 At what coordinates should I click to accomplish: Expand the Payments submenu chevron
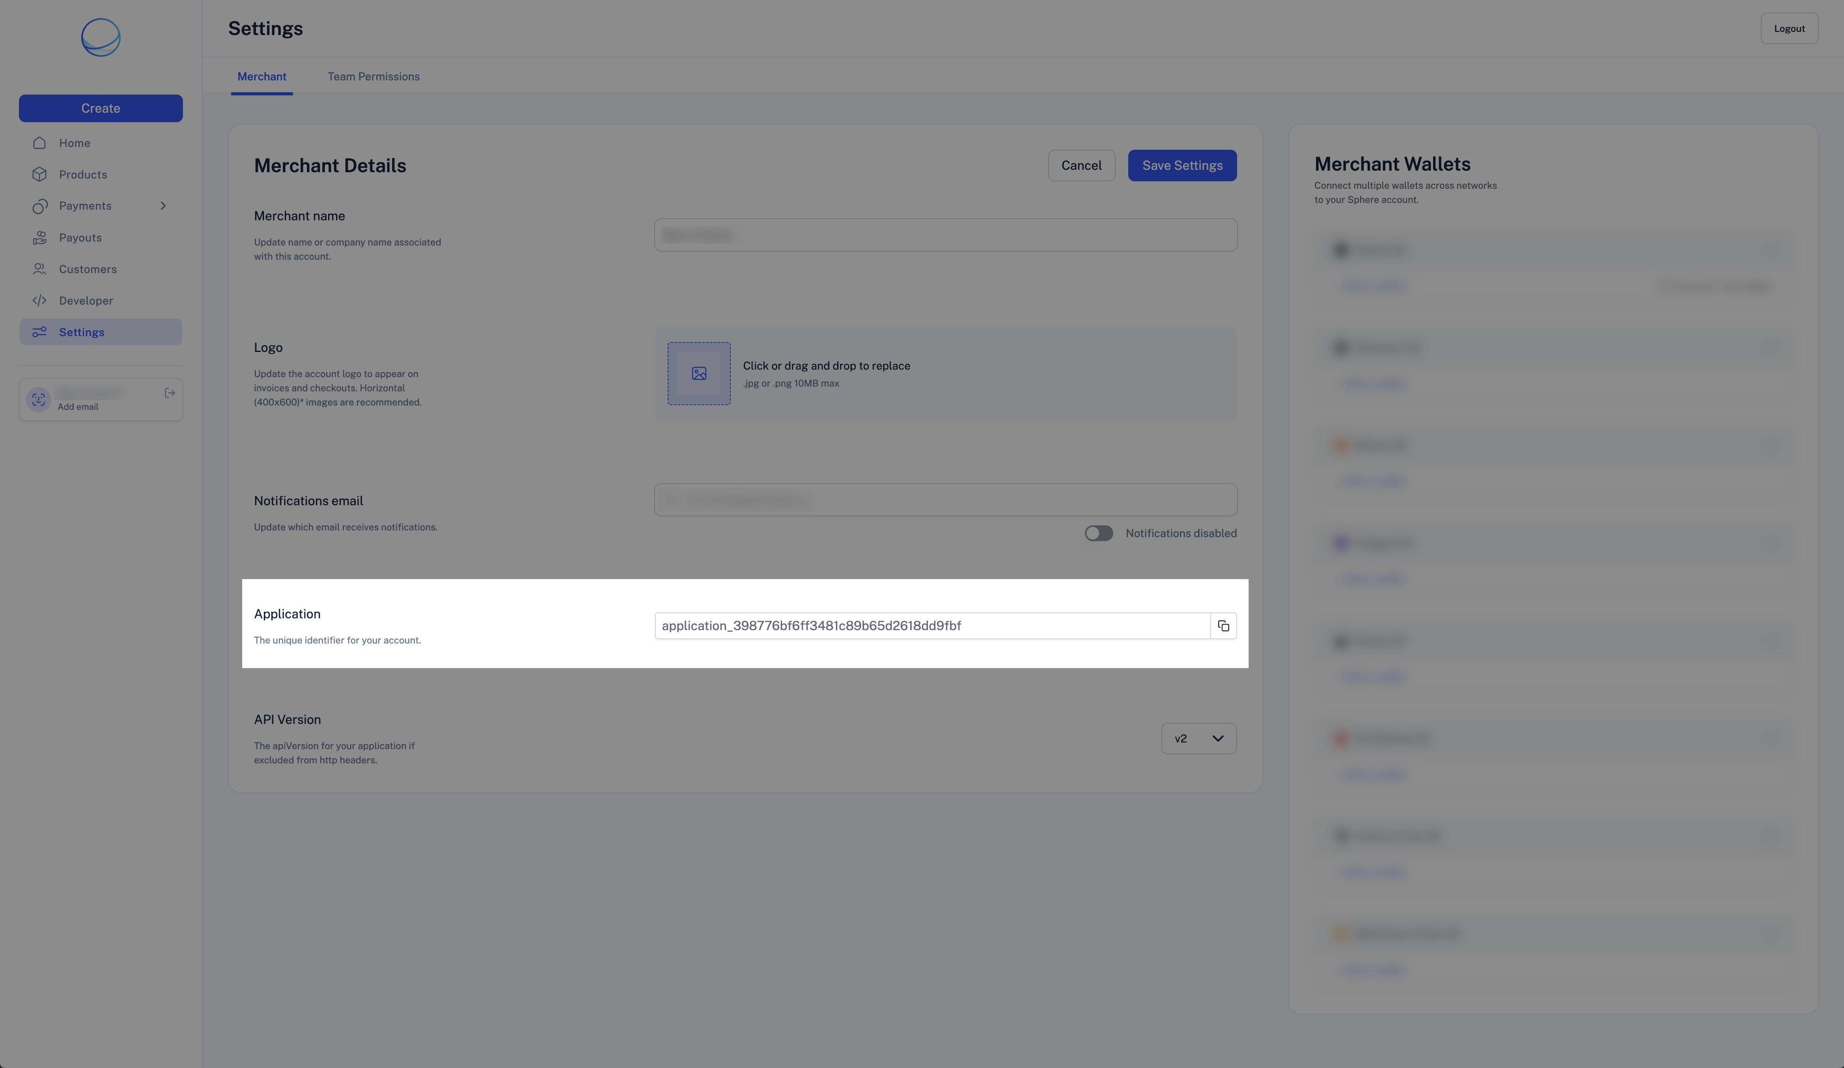(163, 206)
